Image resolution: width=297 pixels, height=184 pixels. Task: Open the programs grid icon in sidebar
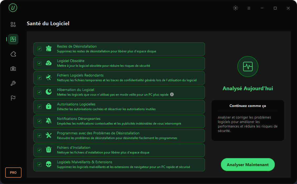click(13, 24)
